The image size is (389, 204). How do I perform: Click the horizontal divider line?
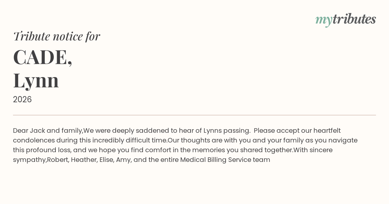(x=194, y=115)
